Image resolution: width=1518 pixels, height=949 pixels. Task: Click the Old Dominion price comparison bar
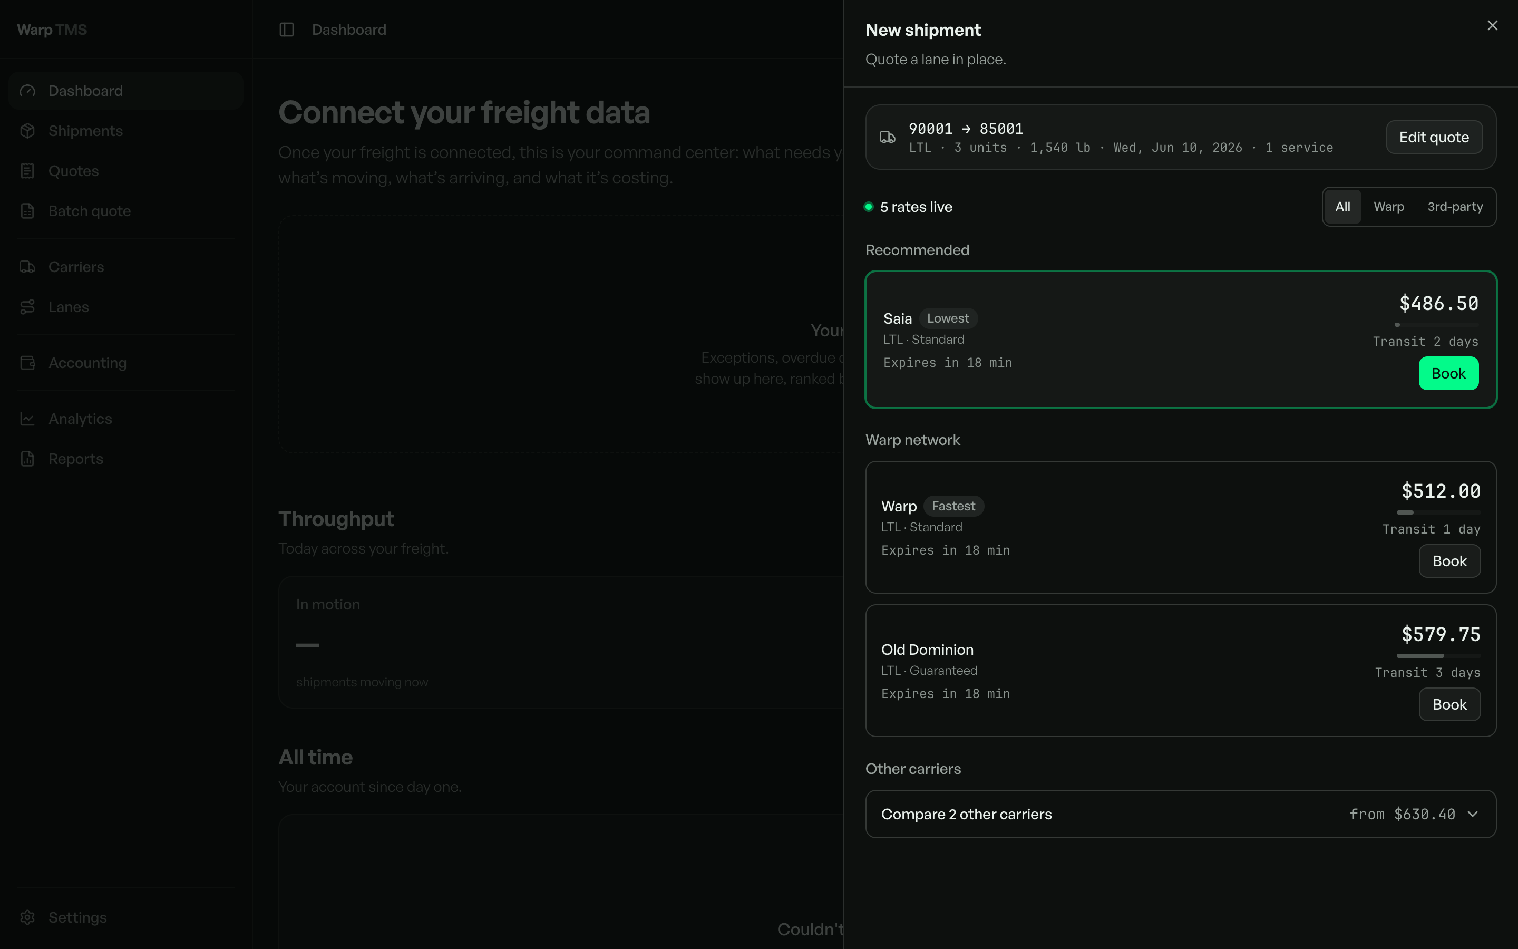[1438, 656]
